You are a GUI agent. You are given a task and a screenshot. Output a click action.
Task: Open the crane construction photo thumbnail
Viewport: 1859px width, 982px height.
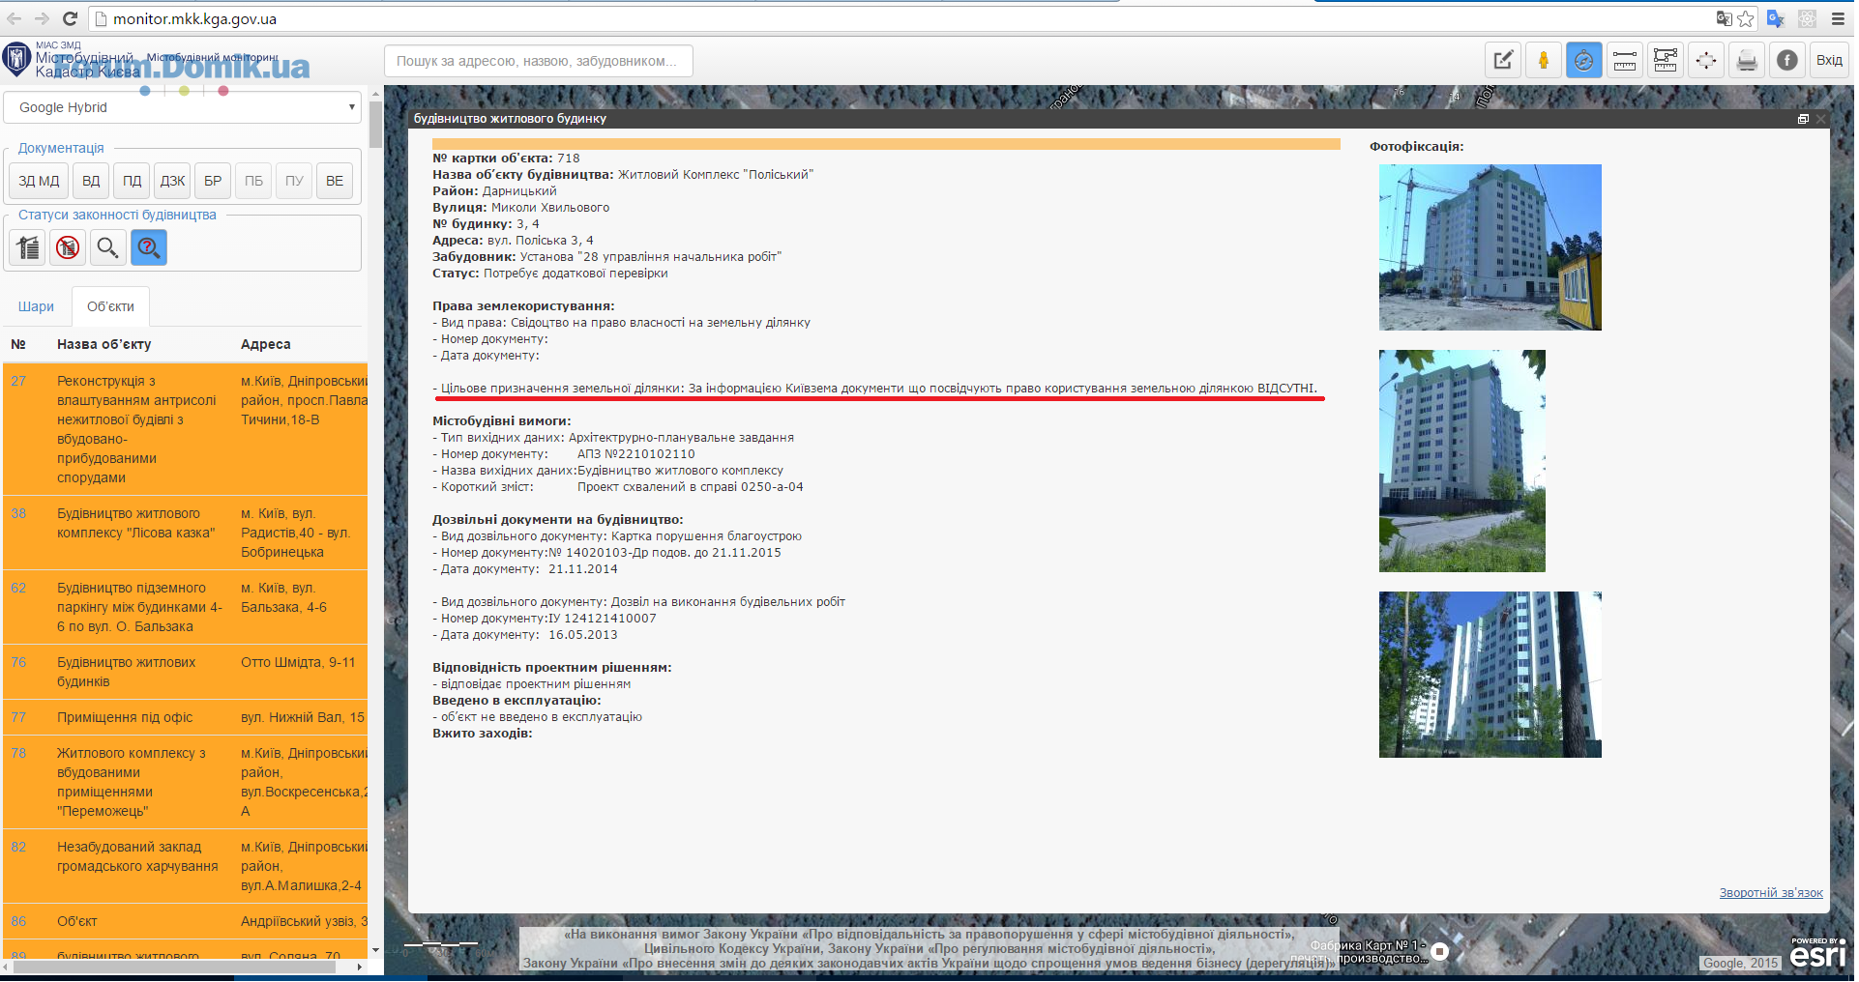(x=1490, y=247)
